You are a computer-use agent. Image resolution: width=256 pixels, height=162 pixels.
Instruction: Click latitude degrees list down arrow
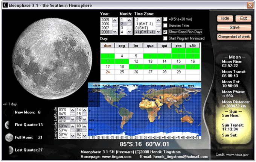[x=73, y=119]
